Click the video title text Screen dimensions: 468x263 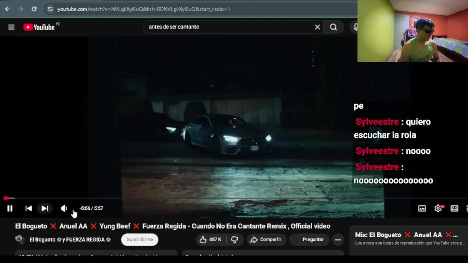click(173, 226)
